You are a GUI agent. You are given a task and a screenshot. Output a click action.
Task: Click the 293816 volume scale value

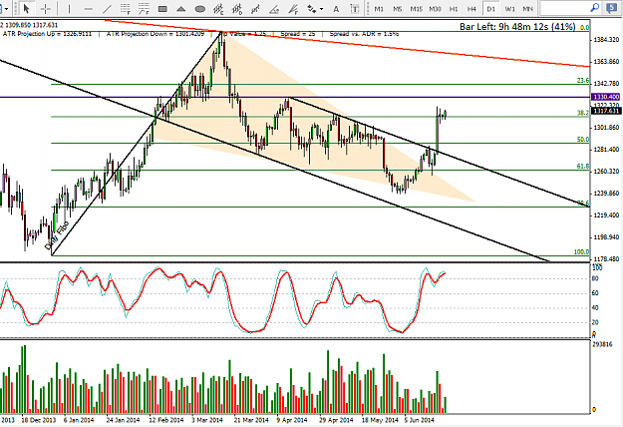[602, 344]
